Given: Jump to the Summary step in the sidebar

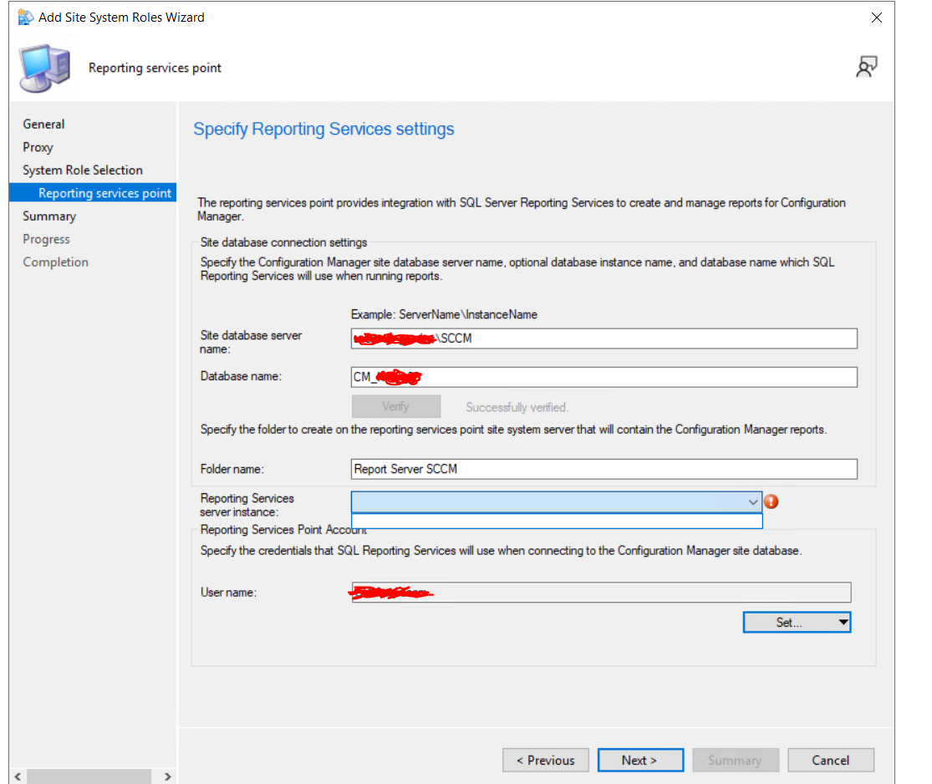Looking at the screenshot, I should (x=49, y=216).
